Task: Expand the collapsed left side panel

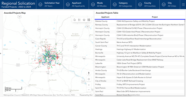Action: 1,53
